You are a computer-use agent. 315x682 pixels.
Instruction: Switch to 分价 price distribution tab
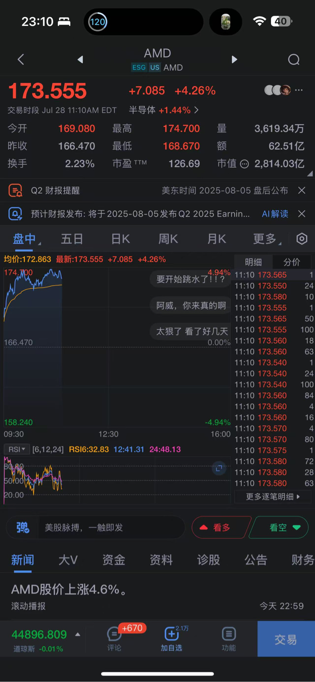[292, 262]
